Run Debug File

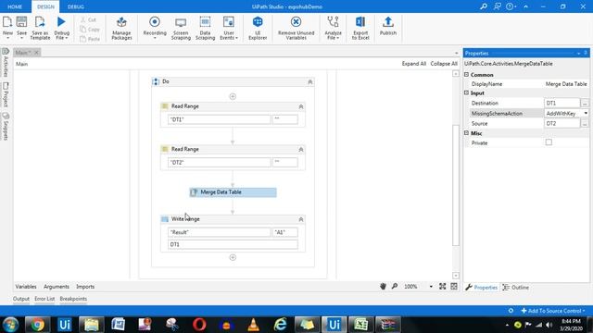tap(62, 28)
